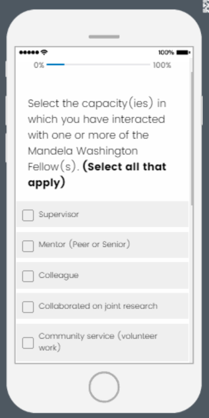209x418 pixels.
Task: Click the signal strength dots icon
Action: click(x=29, y=52)
